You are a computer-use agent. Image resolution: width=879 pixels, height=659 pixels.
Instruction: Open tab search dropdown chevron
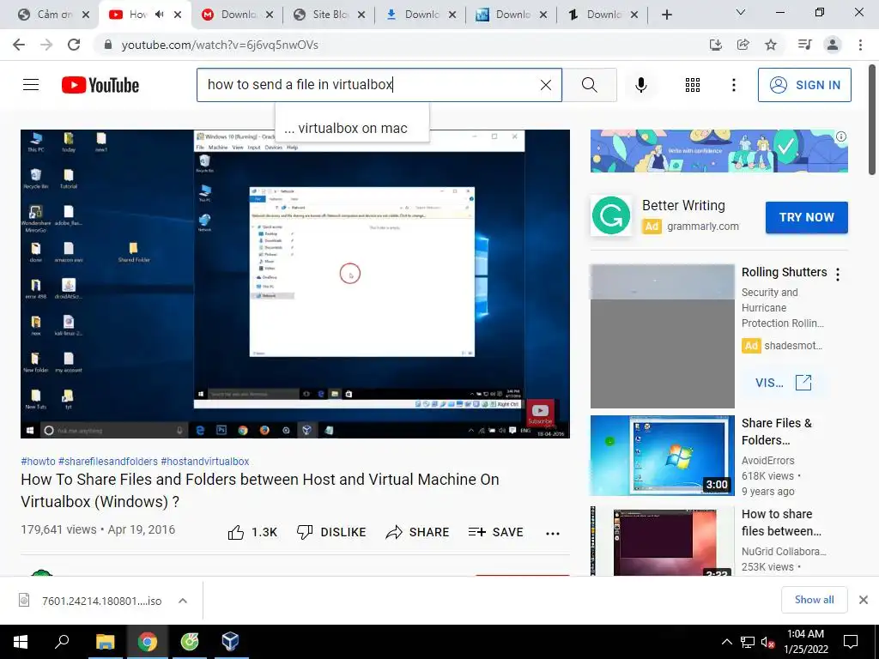(x=741, y=12)
